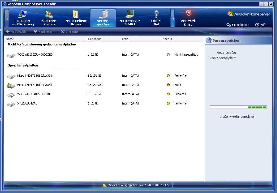Image resolution: width=277 pixels, height=193 pixels.
Task: Select the WDC WD20EZRX-00DC0B0 name text
Action: tap(35, 54)
